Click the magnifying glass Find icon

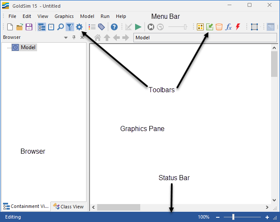(61, 27)
